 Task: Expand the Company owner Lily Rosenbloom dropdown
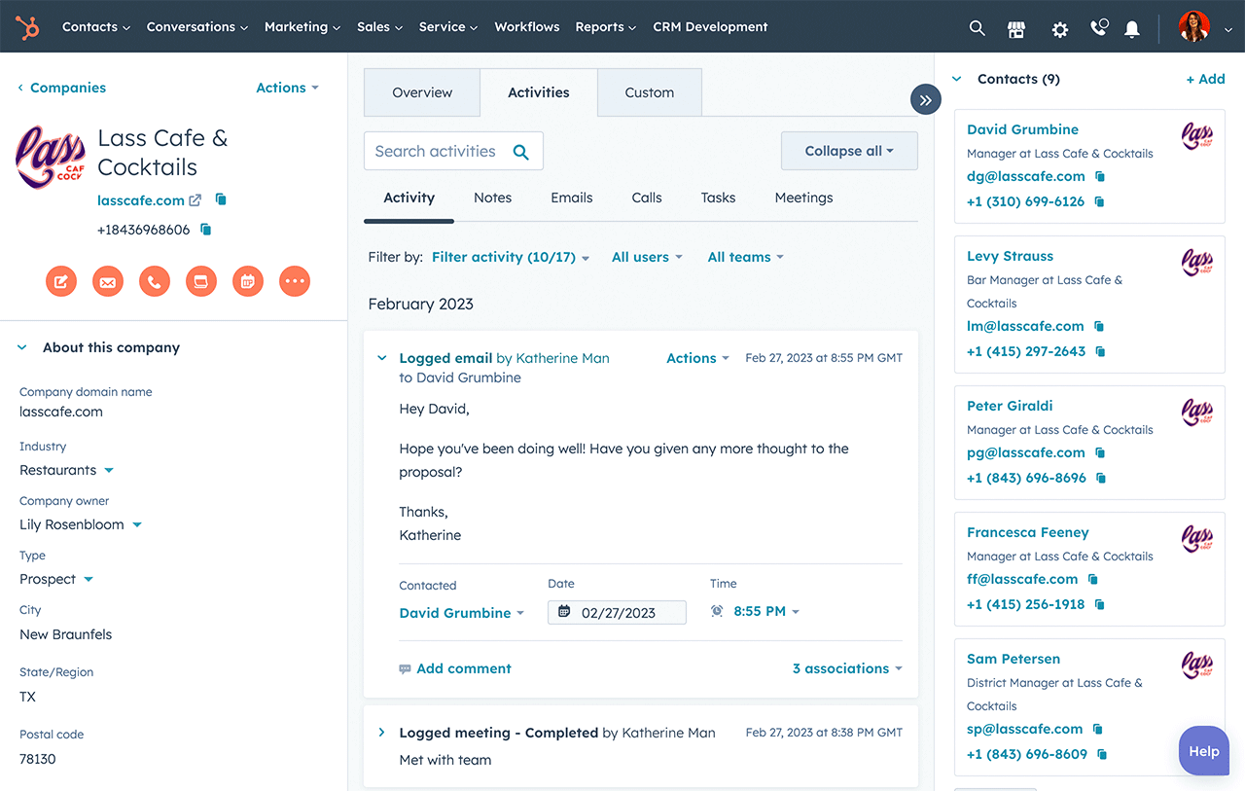tap(135, 524)
